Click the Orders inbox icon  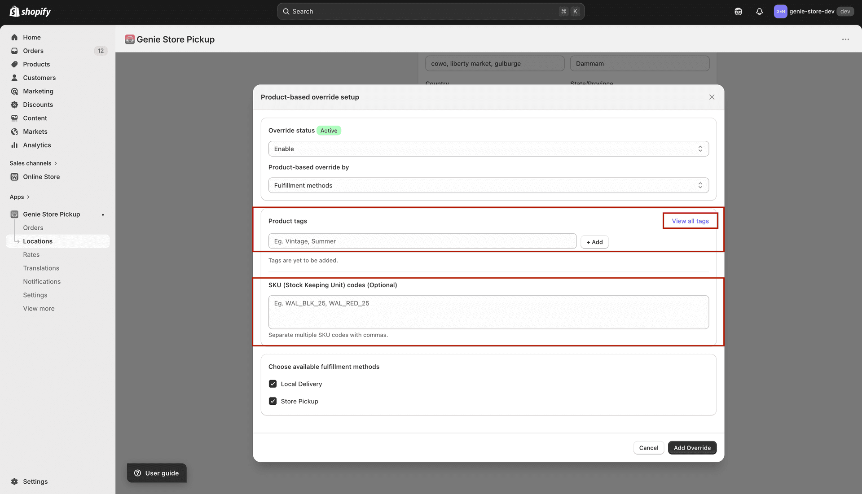(x=14, y=51)
